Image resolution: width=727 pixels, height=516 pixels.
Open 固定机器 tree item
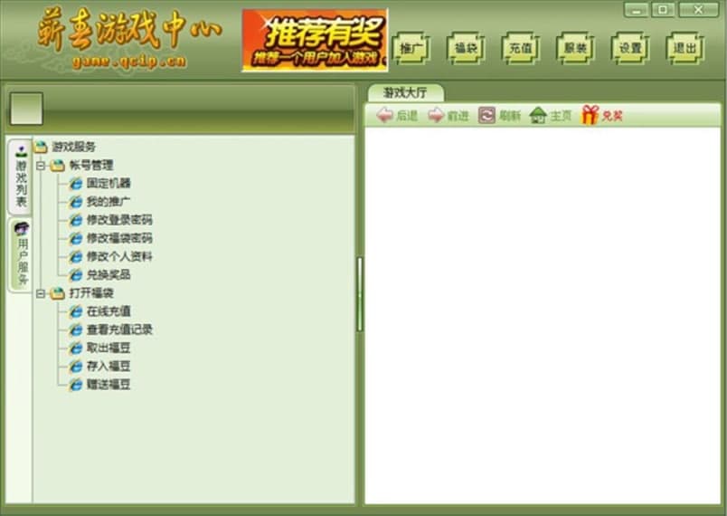pyautogui.click(x=109, y=183)
